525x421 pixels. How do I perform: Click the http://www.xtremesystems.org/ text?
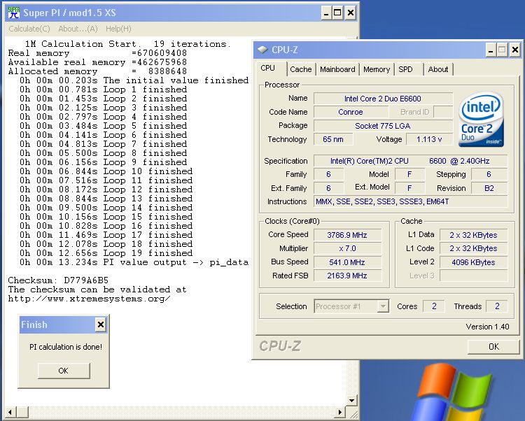coord(89,299)
